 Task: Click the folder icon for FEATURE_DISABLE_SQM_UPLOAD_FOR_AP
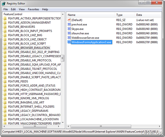point(5,65)
